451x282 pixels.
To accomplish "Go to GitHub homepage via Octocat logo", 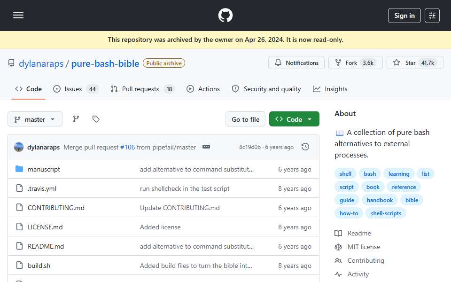I will 225,15.
